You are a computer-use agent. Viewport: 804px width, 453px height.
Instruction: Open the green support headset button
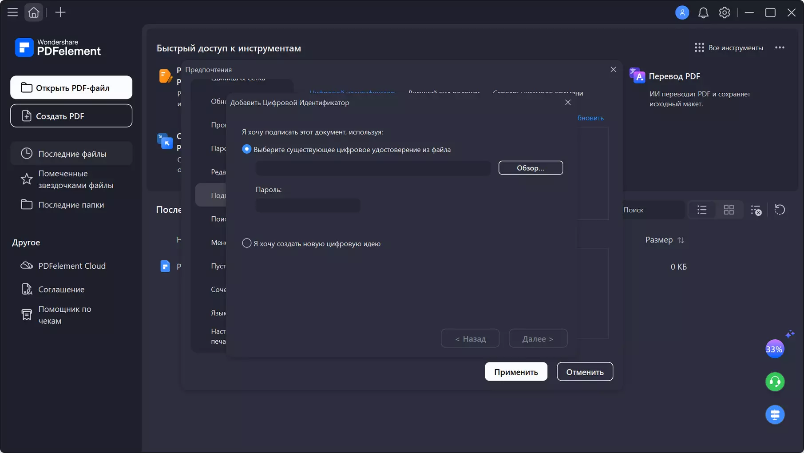[775, 382]
